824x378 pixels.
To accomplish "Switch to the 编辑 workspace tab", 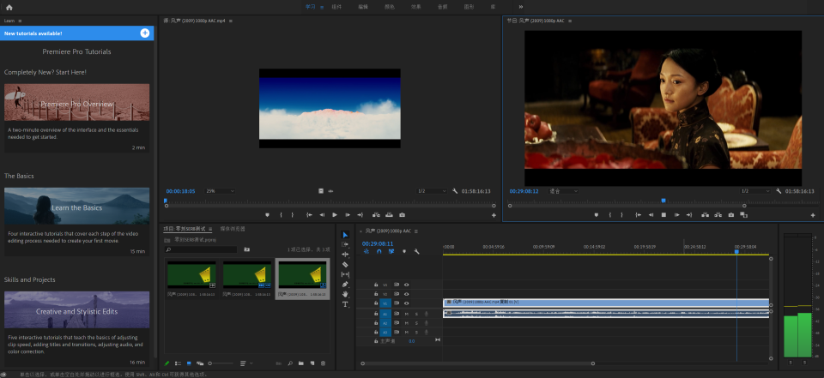I will click(x=362, y=7).
